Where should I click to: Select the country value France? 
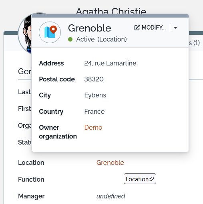(x=94, y=111)
